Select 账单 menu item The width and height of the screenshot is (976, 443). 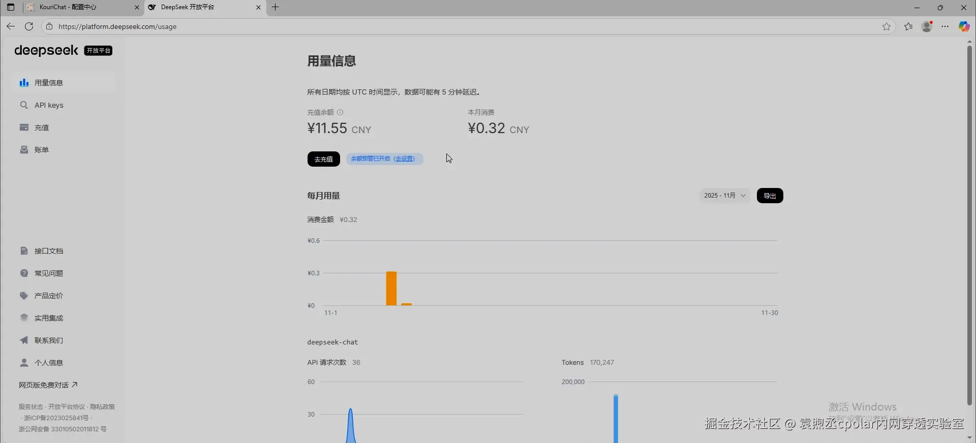pos(65,150)
